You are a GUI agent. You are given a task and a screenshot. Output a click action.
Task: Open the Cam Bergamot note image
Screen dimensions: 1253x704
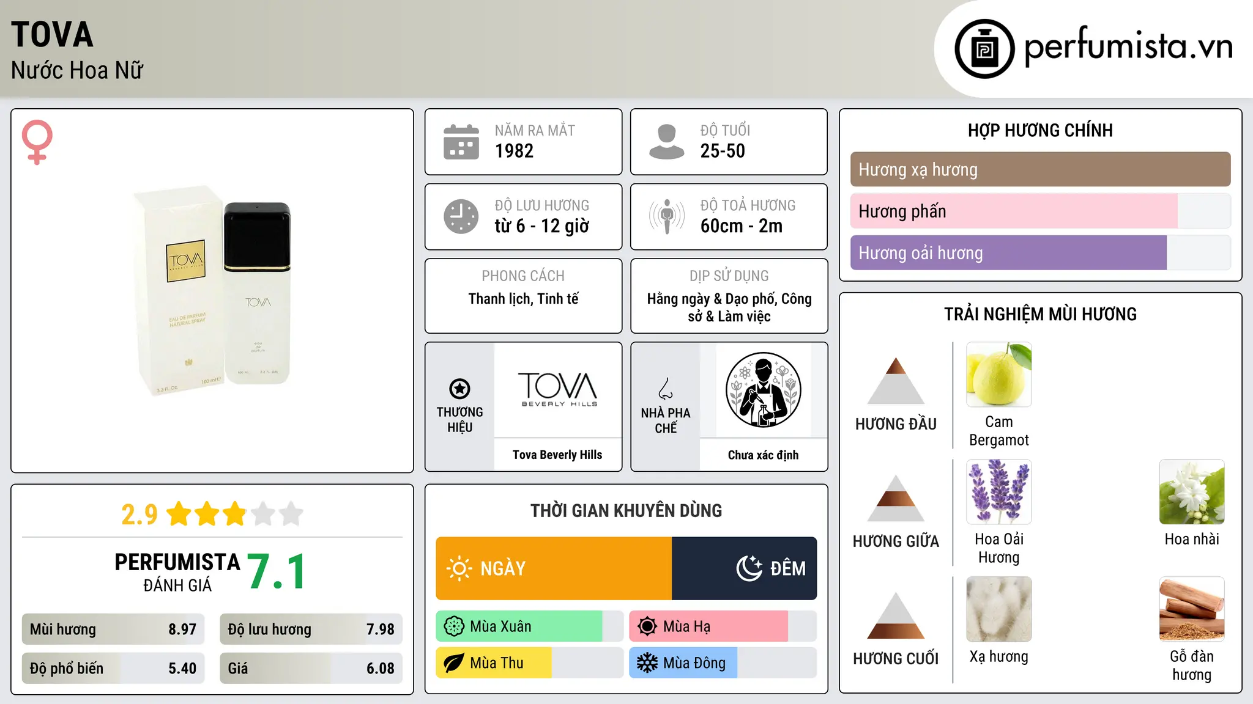999,375
